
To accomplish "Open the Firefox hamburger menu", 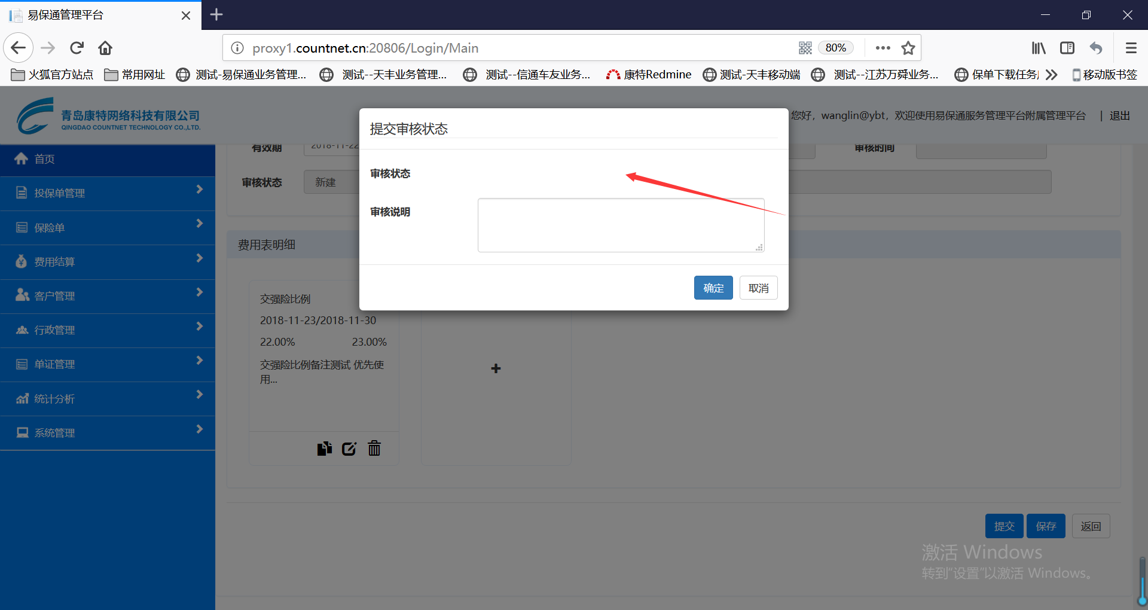I will [x=1131, y=48].
